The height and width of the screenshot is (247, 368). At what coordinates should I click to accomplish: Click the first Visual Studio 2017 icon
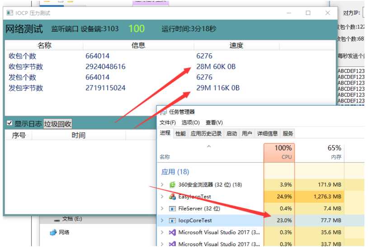(x=172, y=233)
